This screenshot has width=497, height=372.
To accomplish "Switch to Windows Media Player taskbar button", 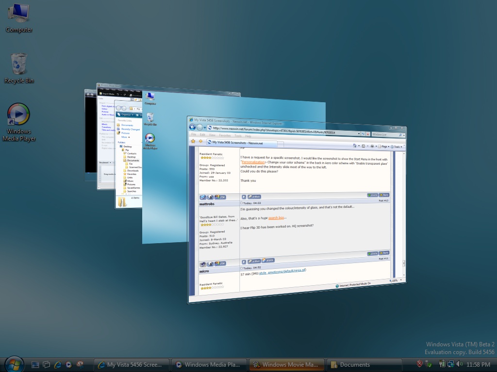I will 209,365.
